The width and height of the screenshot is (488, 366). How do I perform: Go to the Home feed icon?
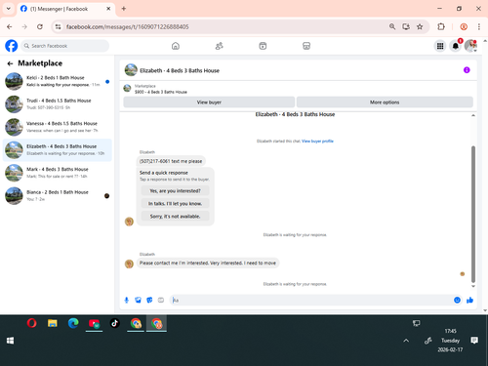point(176,46)
